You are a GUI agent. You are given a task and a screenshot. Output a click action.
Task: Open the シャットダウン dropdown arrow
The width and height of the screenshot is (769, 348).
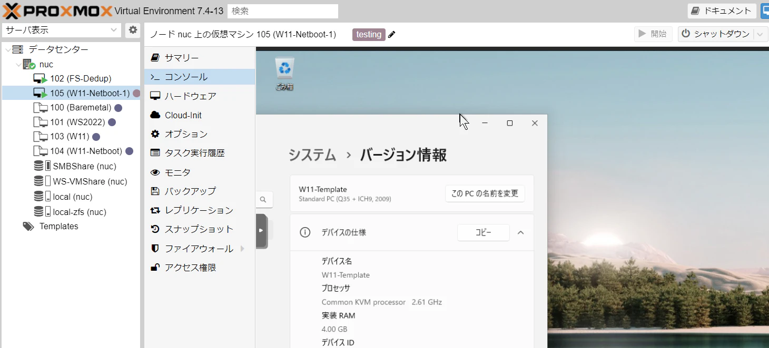tap(760, 34)
